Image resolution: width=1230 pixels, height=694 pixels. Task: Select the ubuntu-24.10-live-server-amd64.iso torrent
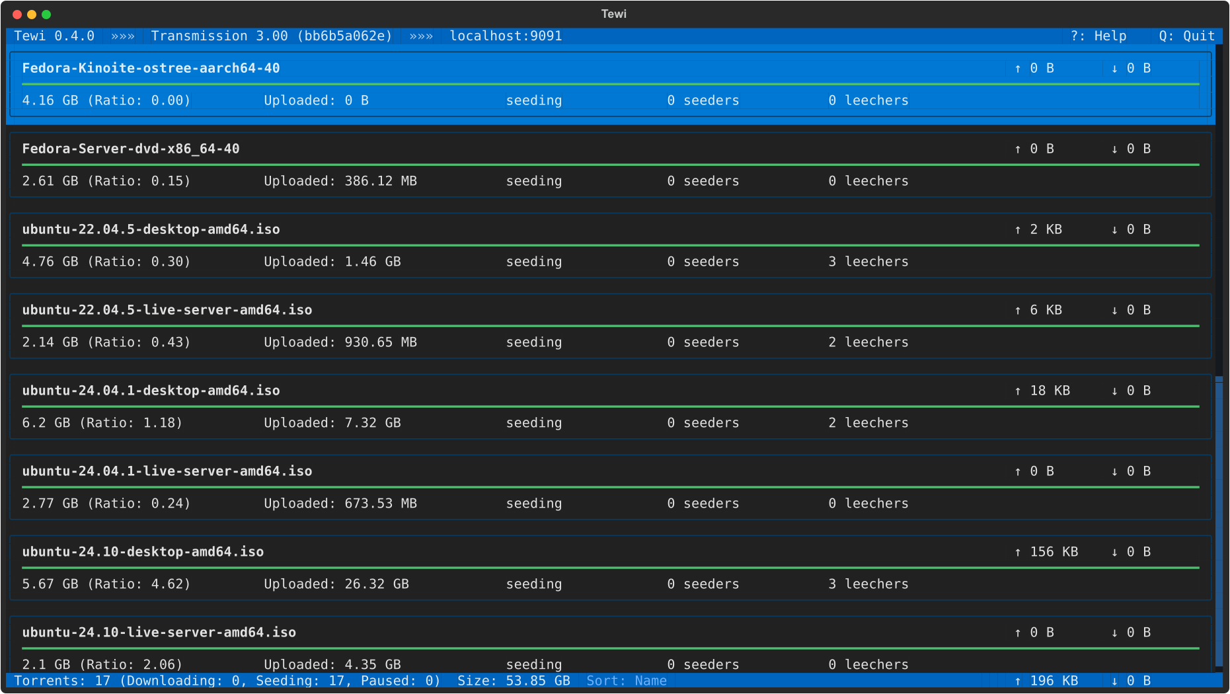611,644
